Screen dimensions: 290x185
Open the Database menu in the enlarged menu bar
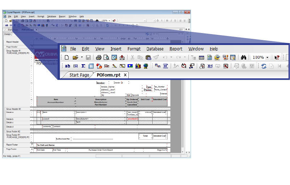click(155, 49)
